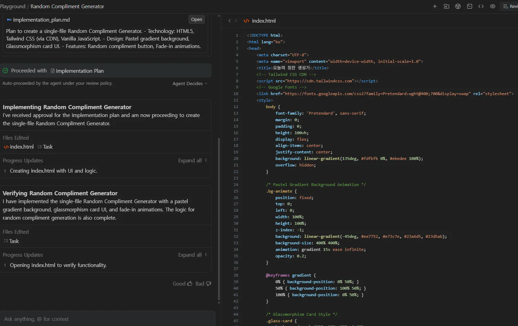Navigate back with the left arrow in editor
Screen dimensions: 518x326
pos(229,21)
